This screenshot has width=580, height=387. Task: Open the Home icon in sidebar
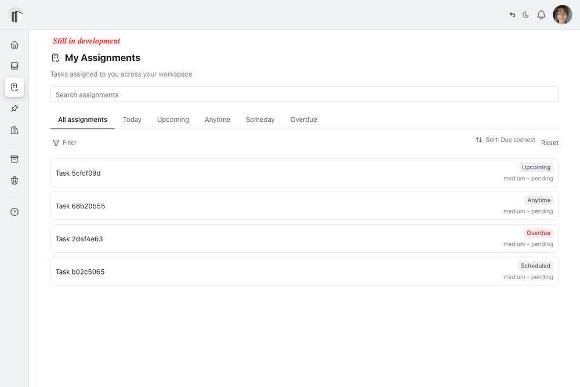[x=14, y=45]
